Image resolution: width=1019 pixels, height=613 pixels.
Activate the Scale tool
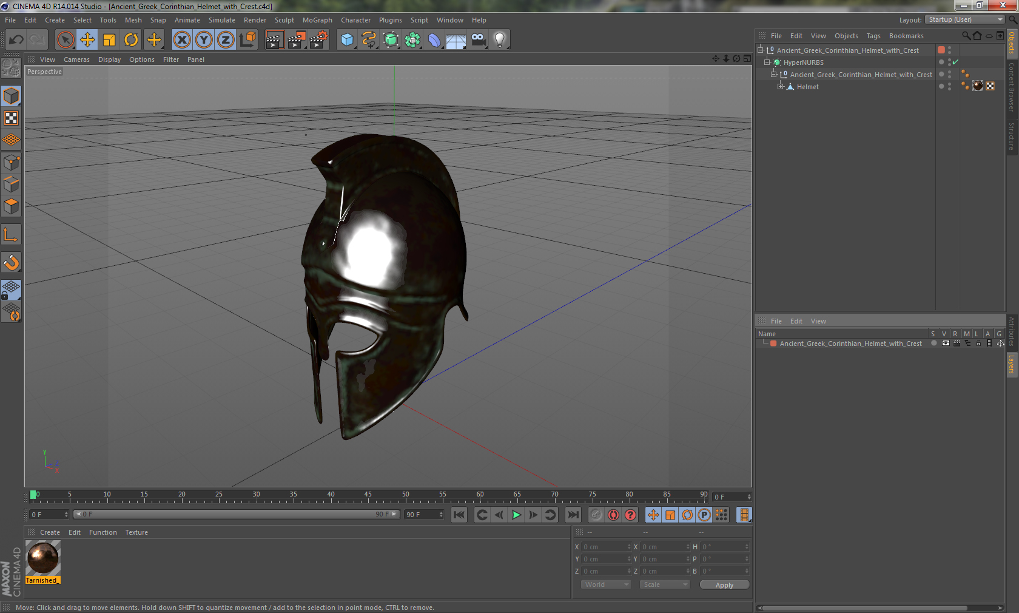pyautogui.click(x=109, y=40)
